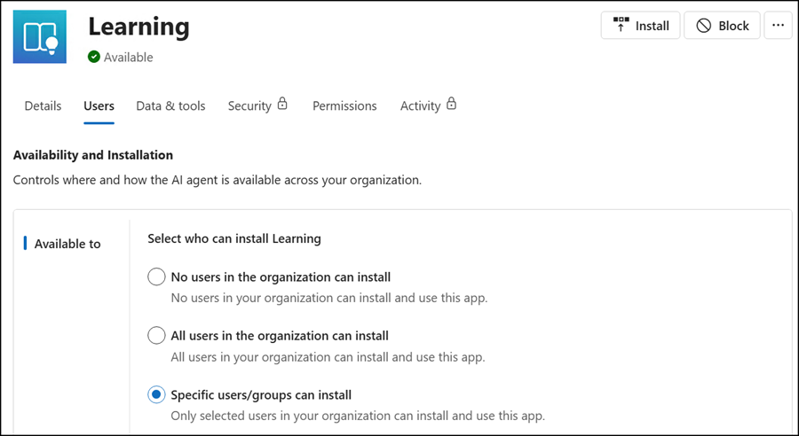This screenshot has height=436, width=799.
Task: Click 'Only selected users in your organization' description
Action: 358,416
